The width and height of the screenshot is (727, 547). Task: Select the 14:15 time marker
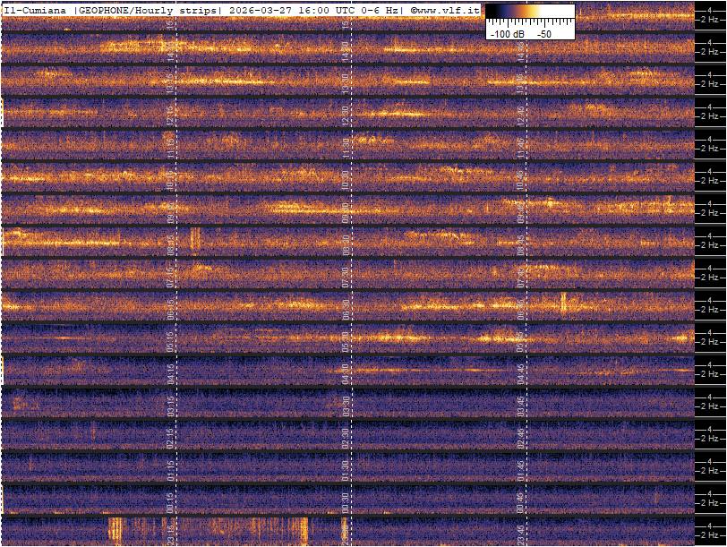170,50
